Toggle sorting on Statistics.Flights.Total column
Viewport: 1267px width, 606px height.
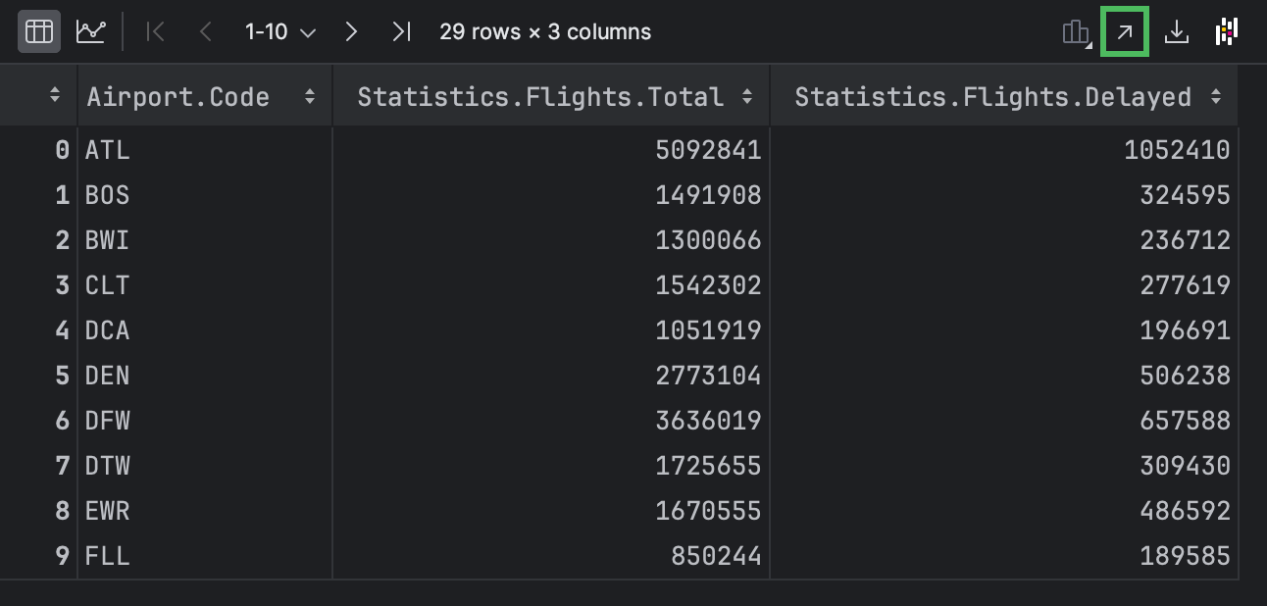[747, 95]
